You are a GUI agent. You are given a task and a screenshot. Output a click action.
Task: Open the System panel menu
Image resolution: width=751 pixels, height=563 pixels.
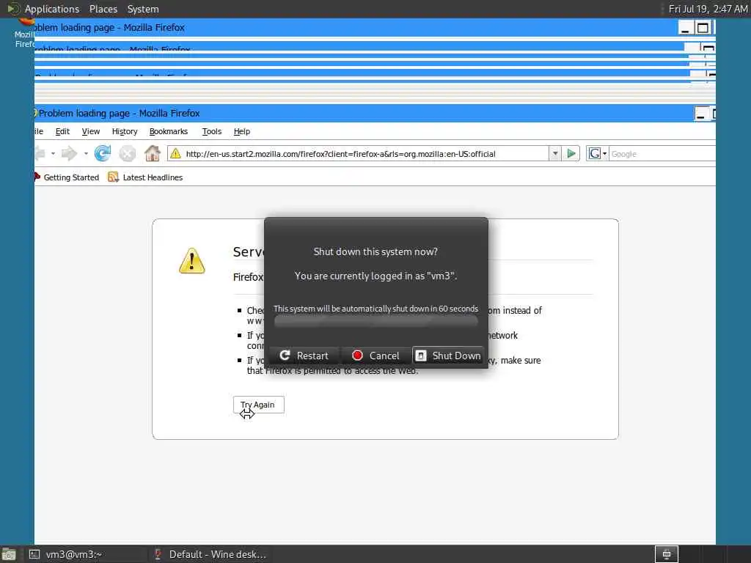point(143,9)
